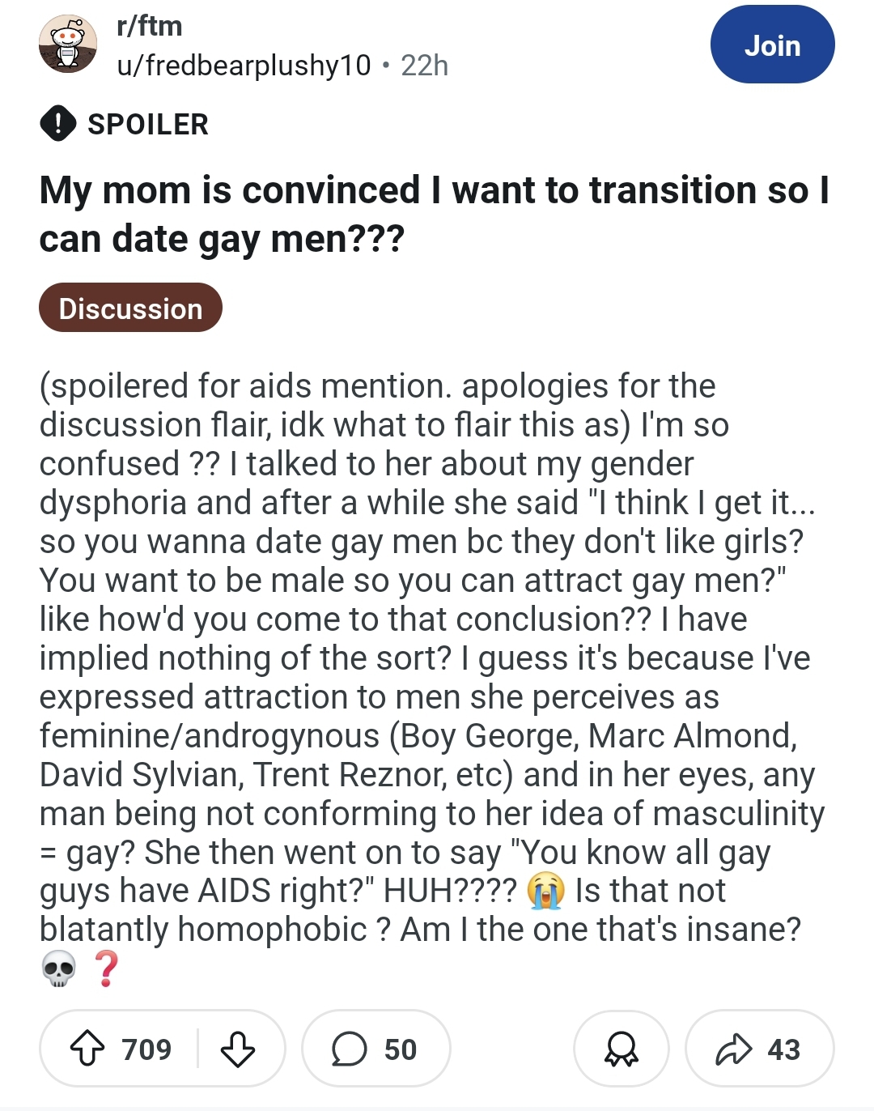The height and width of the screenshot is (1111, 874).
Task: Click the 22h timestamp
Action: click(x=424, y=65)
